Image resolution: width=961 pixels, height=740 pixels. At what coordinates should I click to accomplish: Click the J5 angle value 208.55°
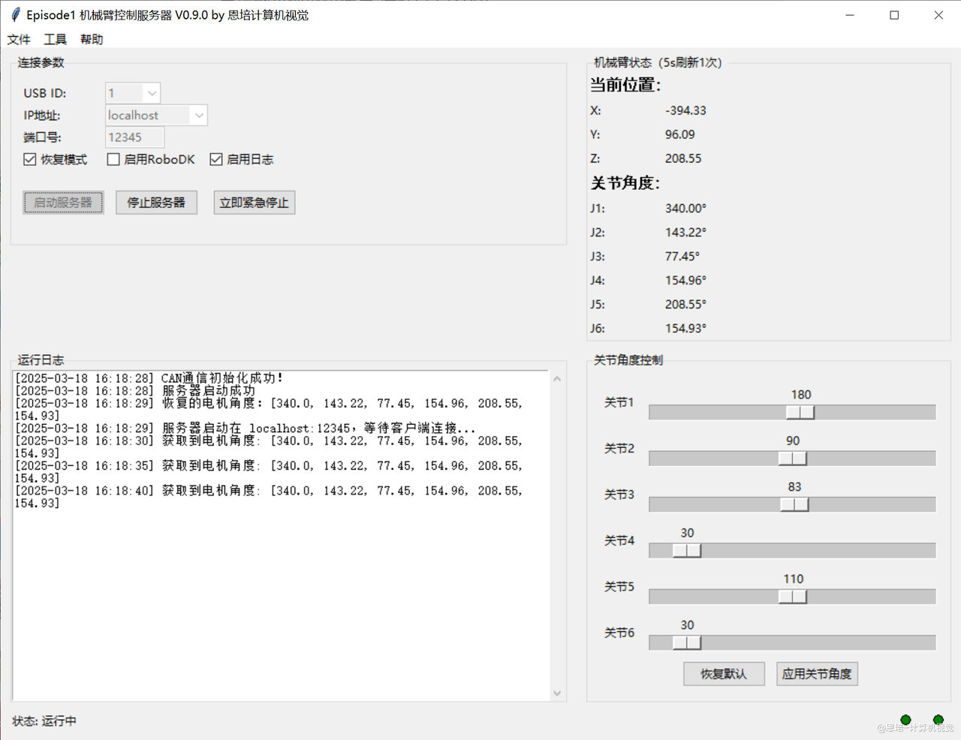tap(685, 304)
